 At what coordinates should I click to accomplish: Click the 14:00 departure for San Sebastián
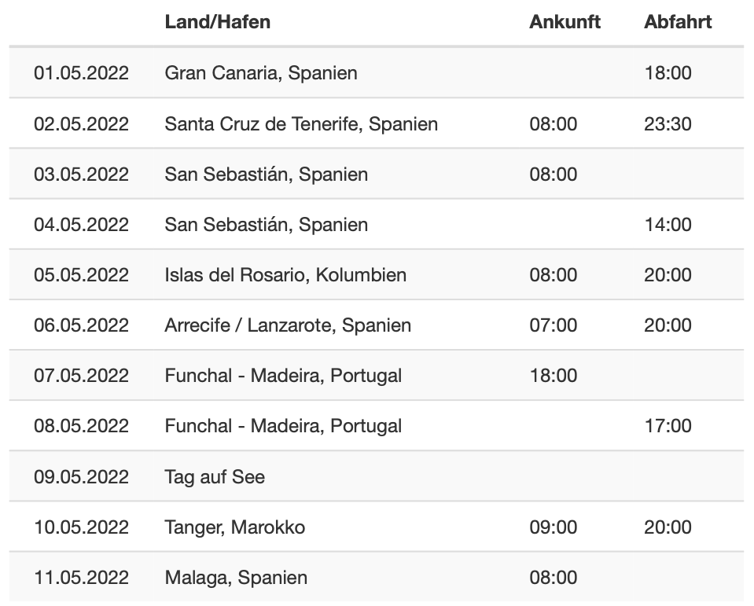coord(668,225)
